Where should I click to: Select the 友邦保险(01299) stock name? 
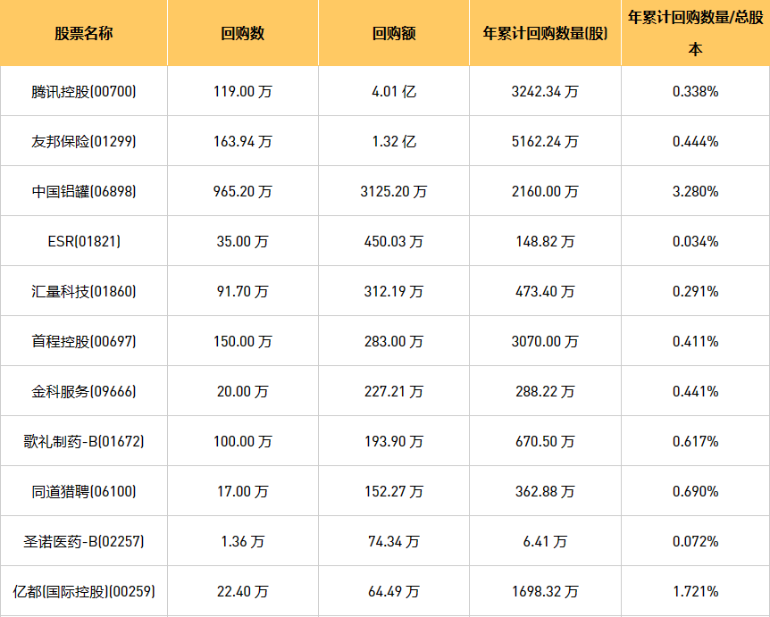83,141
